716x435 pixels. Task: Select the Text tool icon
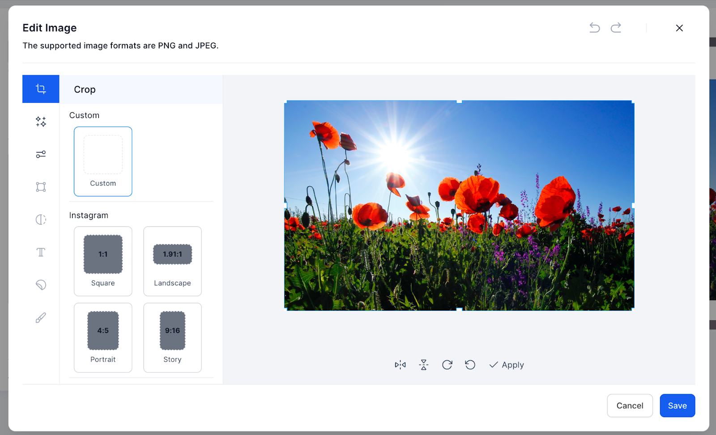point(41,252)
